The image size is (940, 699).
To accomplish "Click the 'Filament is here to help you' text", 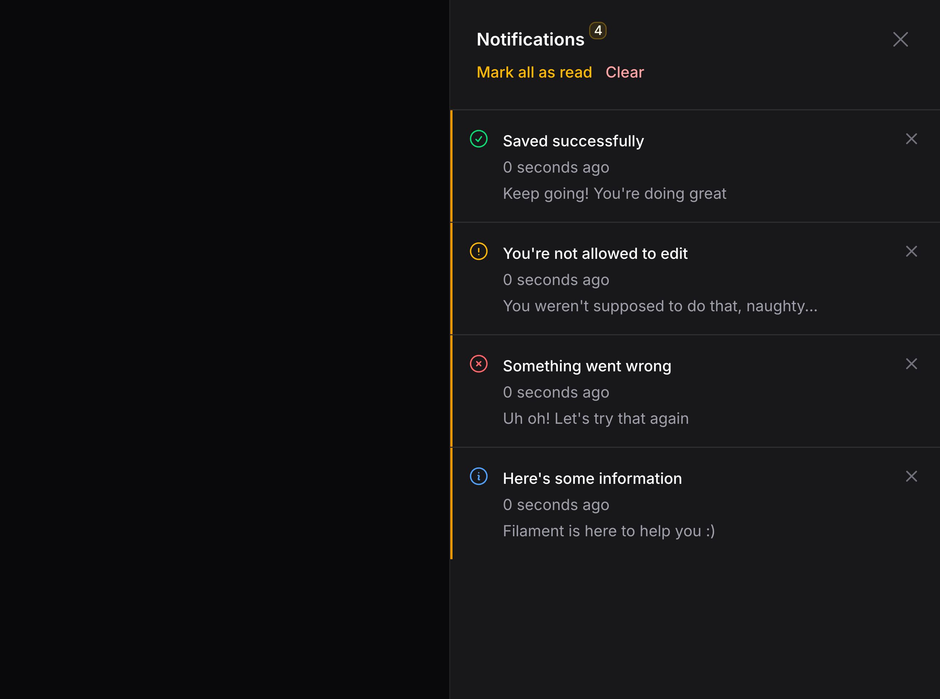I will click(x=608, y=530).
